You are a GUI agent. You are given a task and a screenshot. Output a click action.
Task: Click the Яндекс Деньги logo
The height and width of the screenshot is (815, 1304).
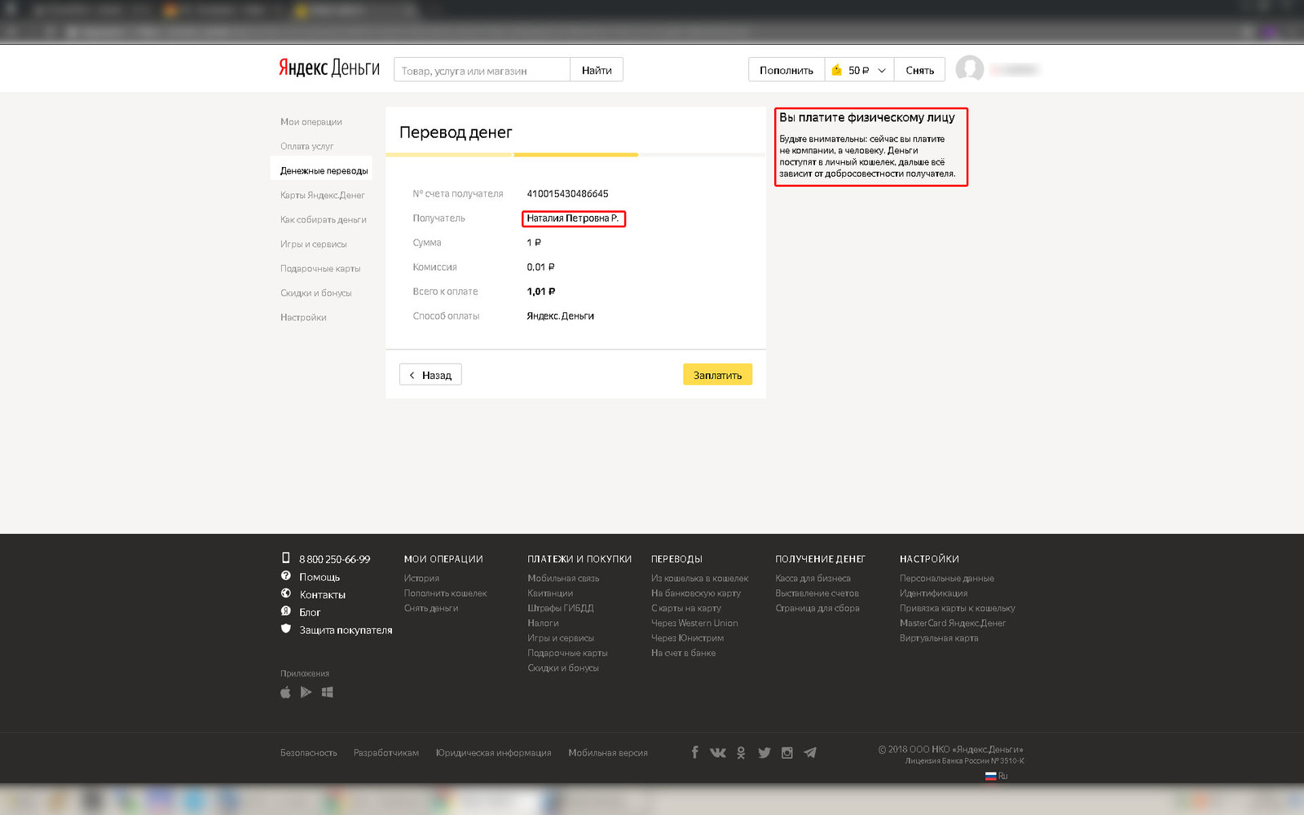(329, 68)
